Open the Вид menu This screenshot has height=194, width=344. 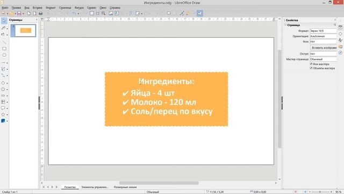pyautogui.click(x=27, y=8)
